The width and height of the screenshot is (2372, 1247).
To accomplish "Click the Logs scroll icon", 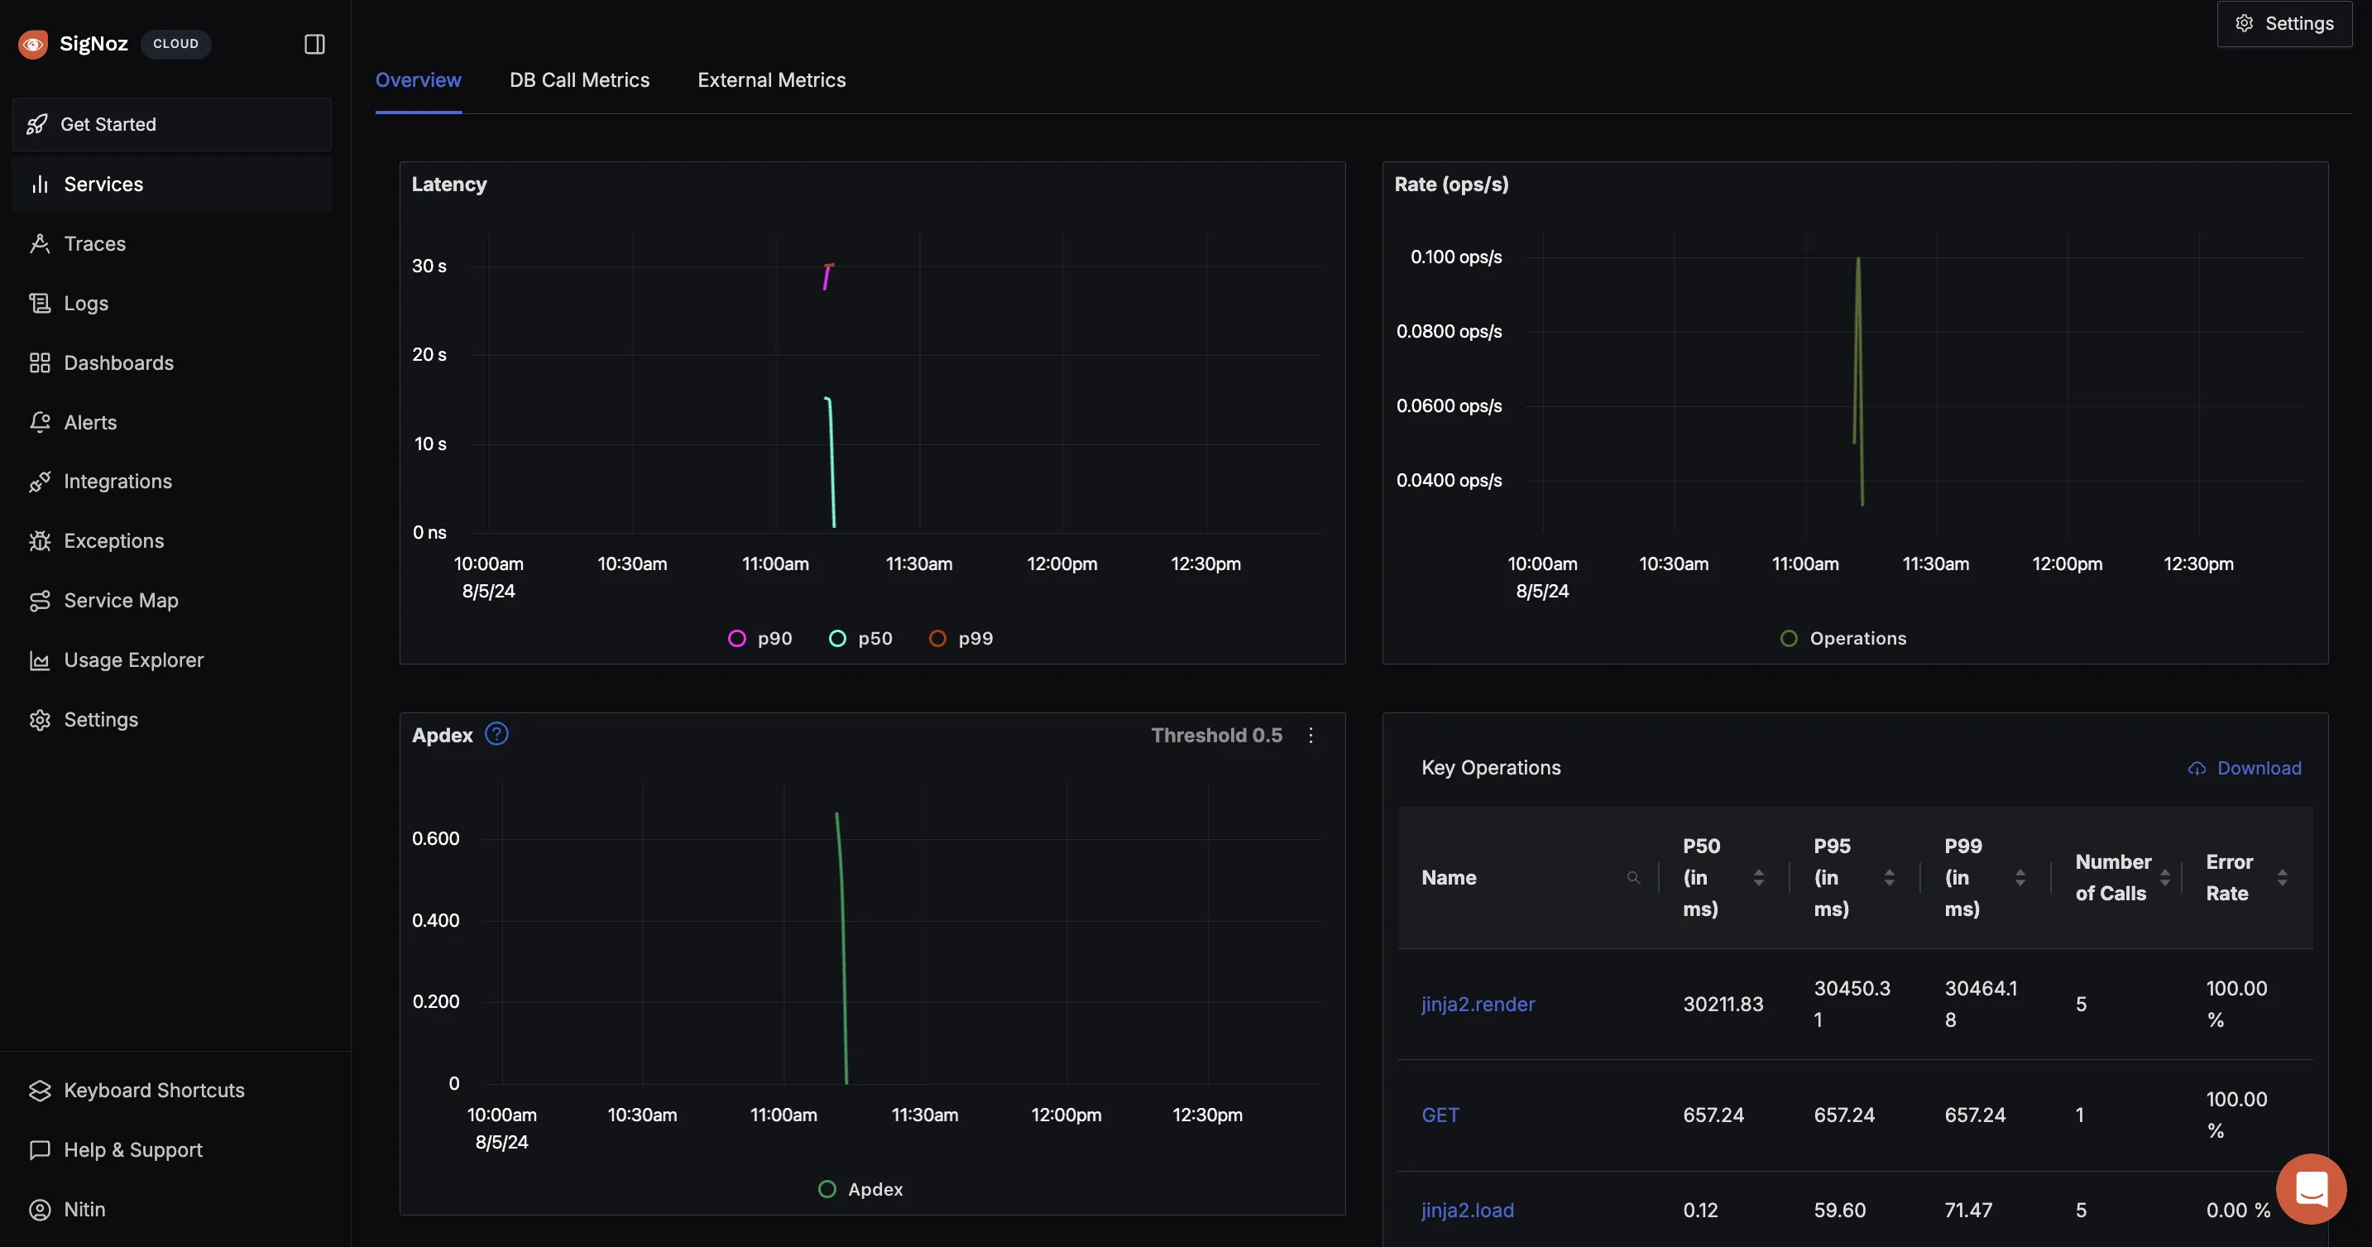I will coord(40,303).
